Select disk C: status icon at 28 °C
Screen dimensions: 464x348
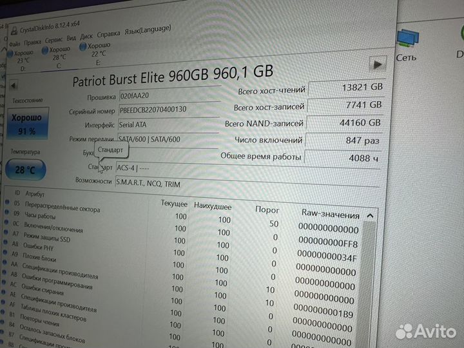click(45, 51)
